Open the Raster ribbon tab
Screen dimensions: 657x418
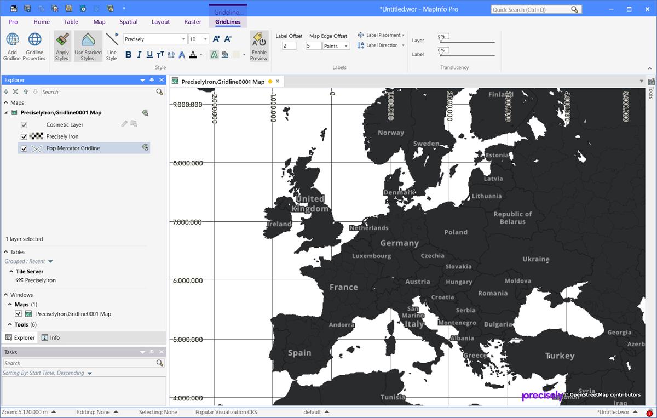click(193, 22)
